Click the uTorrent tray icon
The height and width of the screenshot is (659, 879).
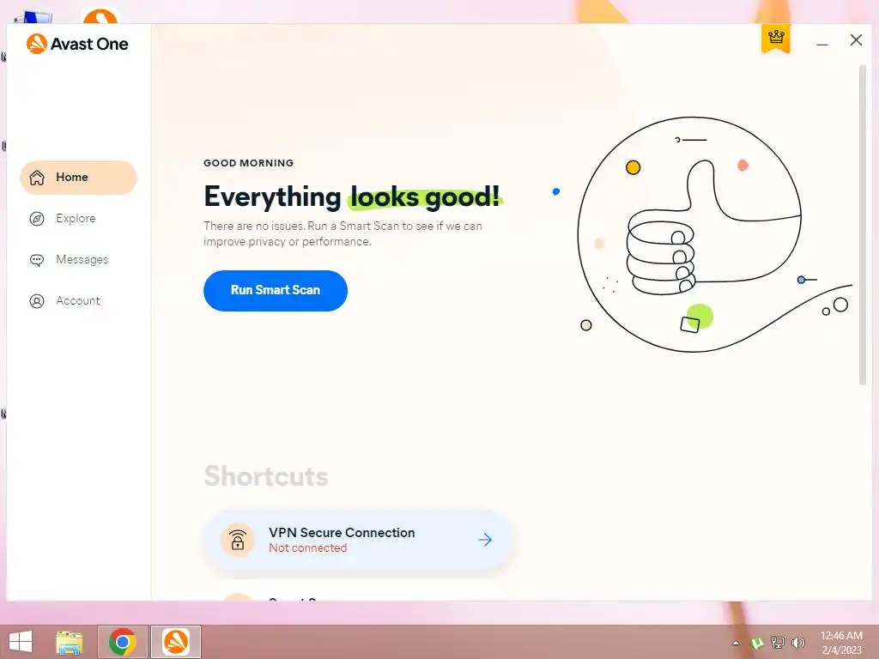(757, 643)
